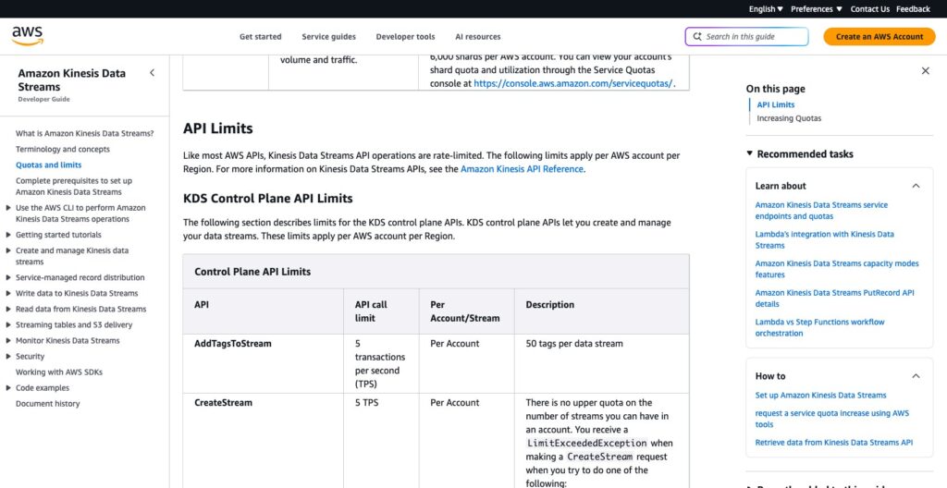Expand Service-managed record distribution
This screenshot has height=488, width=947.
[x=8, y=278]
